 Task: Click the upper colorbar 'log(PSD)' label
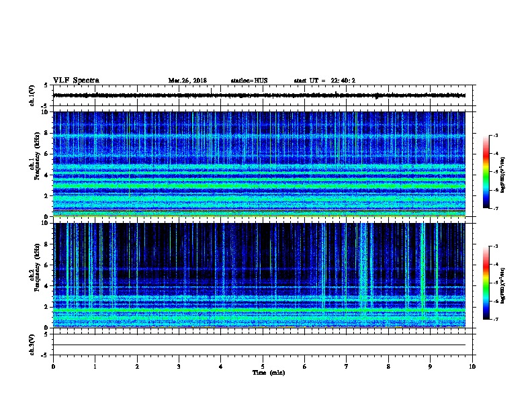click(502, 175)
